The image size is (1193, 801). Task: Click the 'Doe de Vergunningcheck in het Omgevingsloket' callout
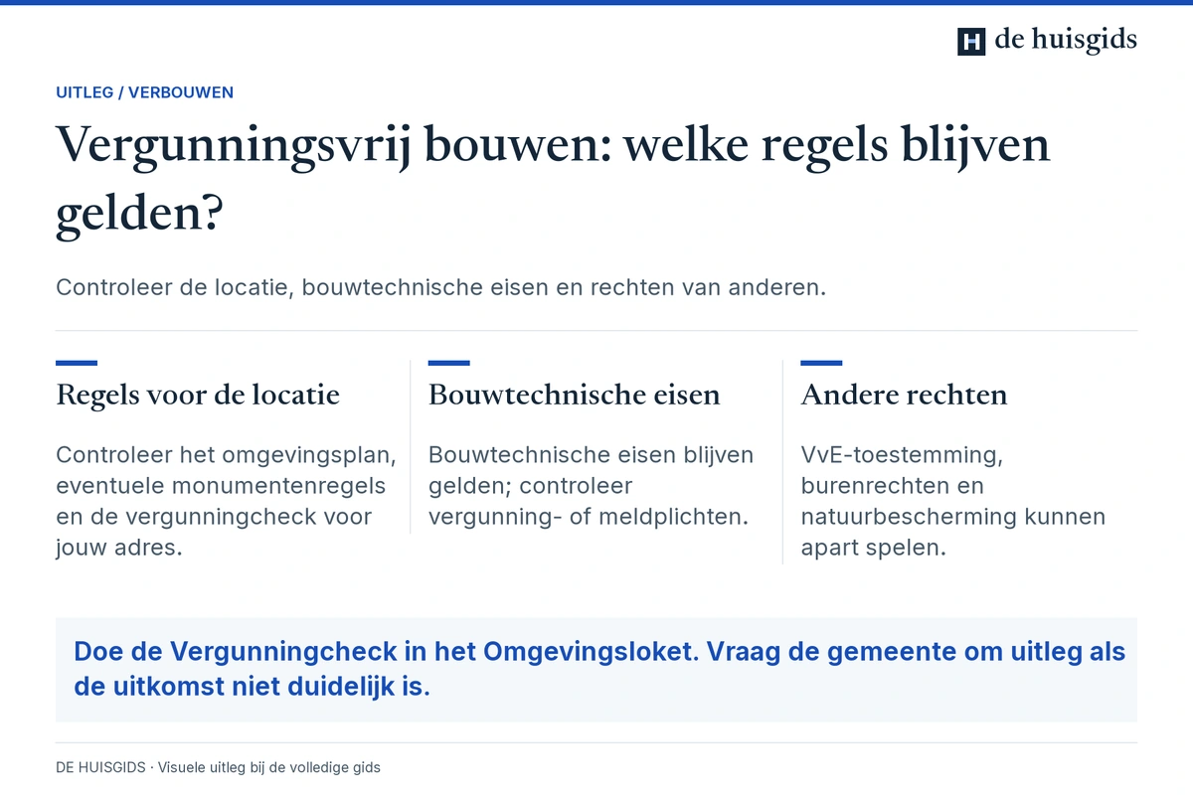coord(596,669)
